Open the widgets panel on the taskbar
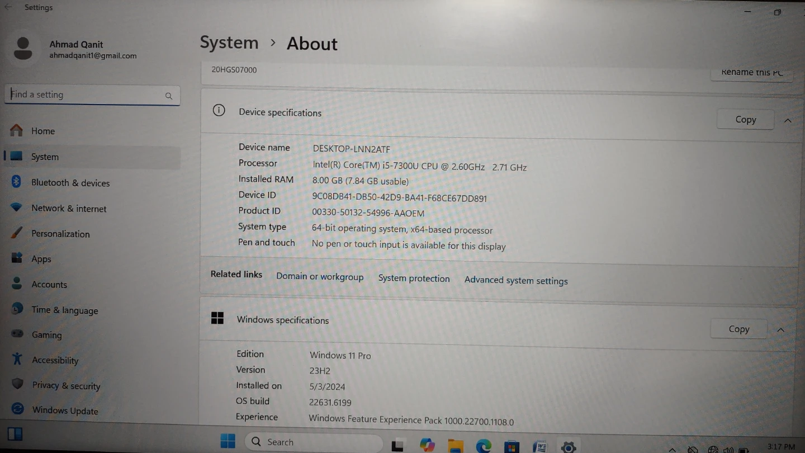The height and width of the screenshot is (453, 805). coord(15,434)
